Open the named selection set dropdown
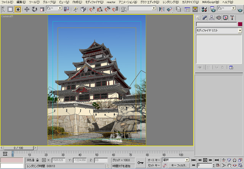Viewport: 244px width, 169px height. pyautogui.click(x=154, y=8)
